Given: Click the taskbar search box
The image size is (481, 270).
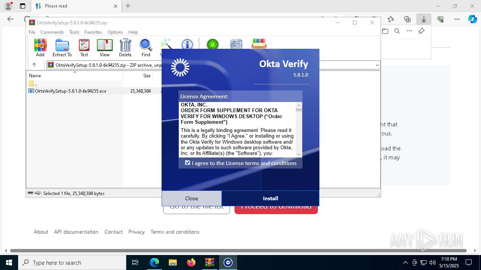Looking at the screenshot, I should coord(72,262).
